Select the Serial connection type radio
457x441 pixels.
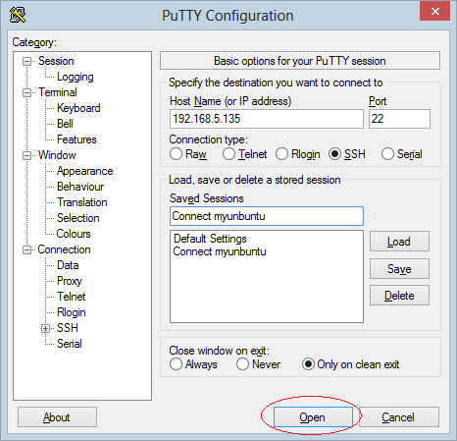(x=387, y=154)
